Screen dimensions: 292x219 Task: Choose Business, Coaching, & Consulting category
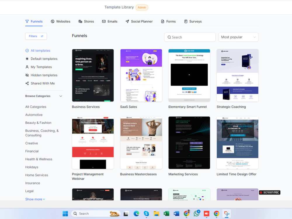42,133
